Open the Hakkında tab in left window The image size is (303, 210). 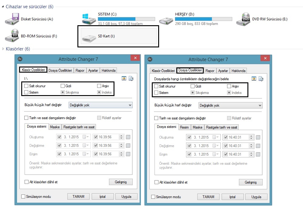(108, 71)
